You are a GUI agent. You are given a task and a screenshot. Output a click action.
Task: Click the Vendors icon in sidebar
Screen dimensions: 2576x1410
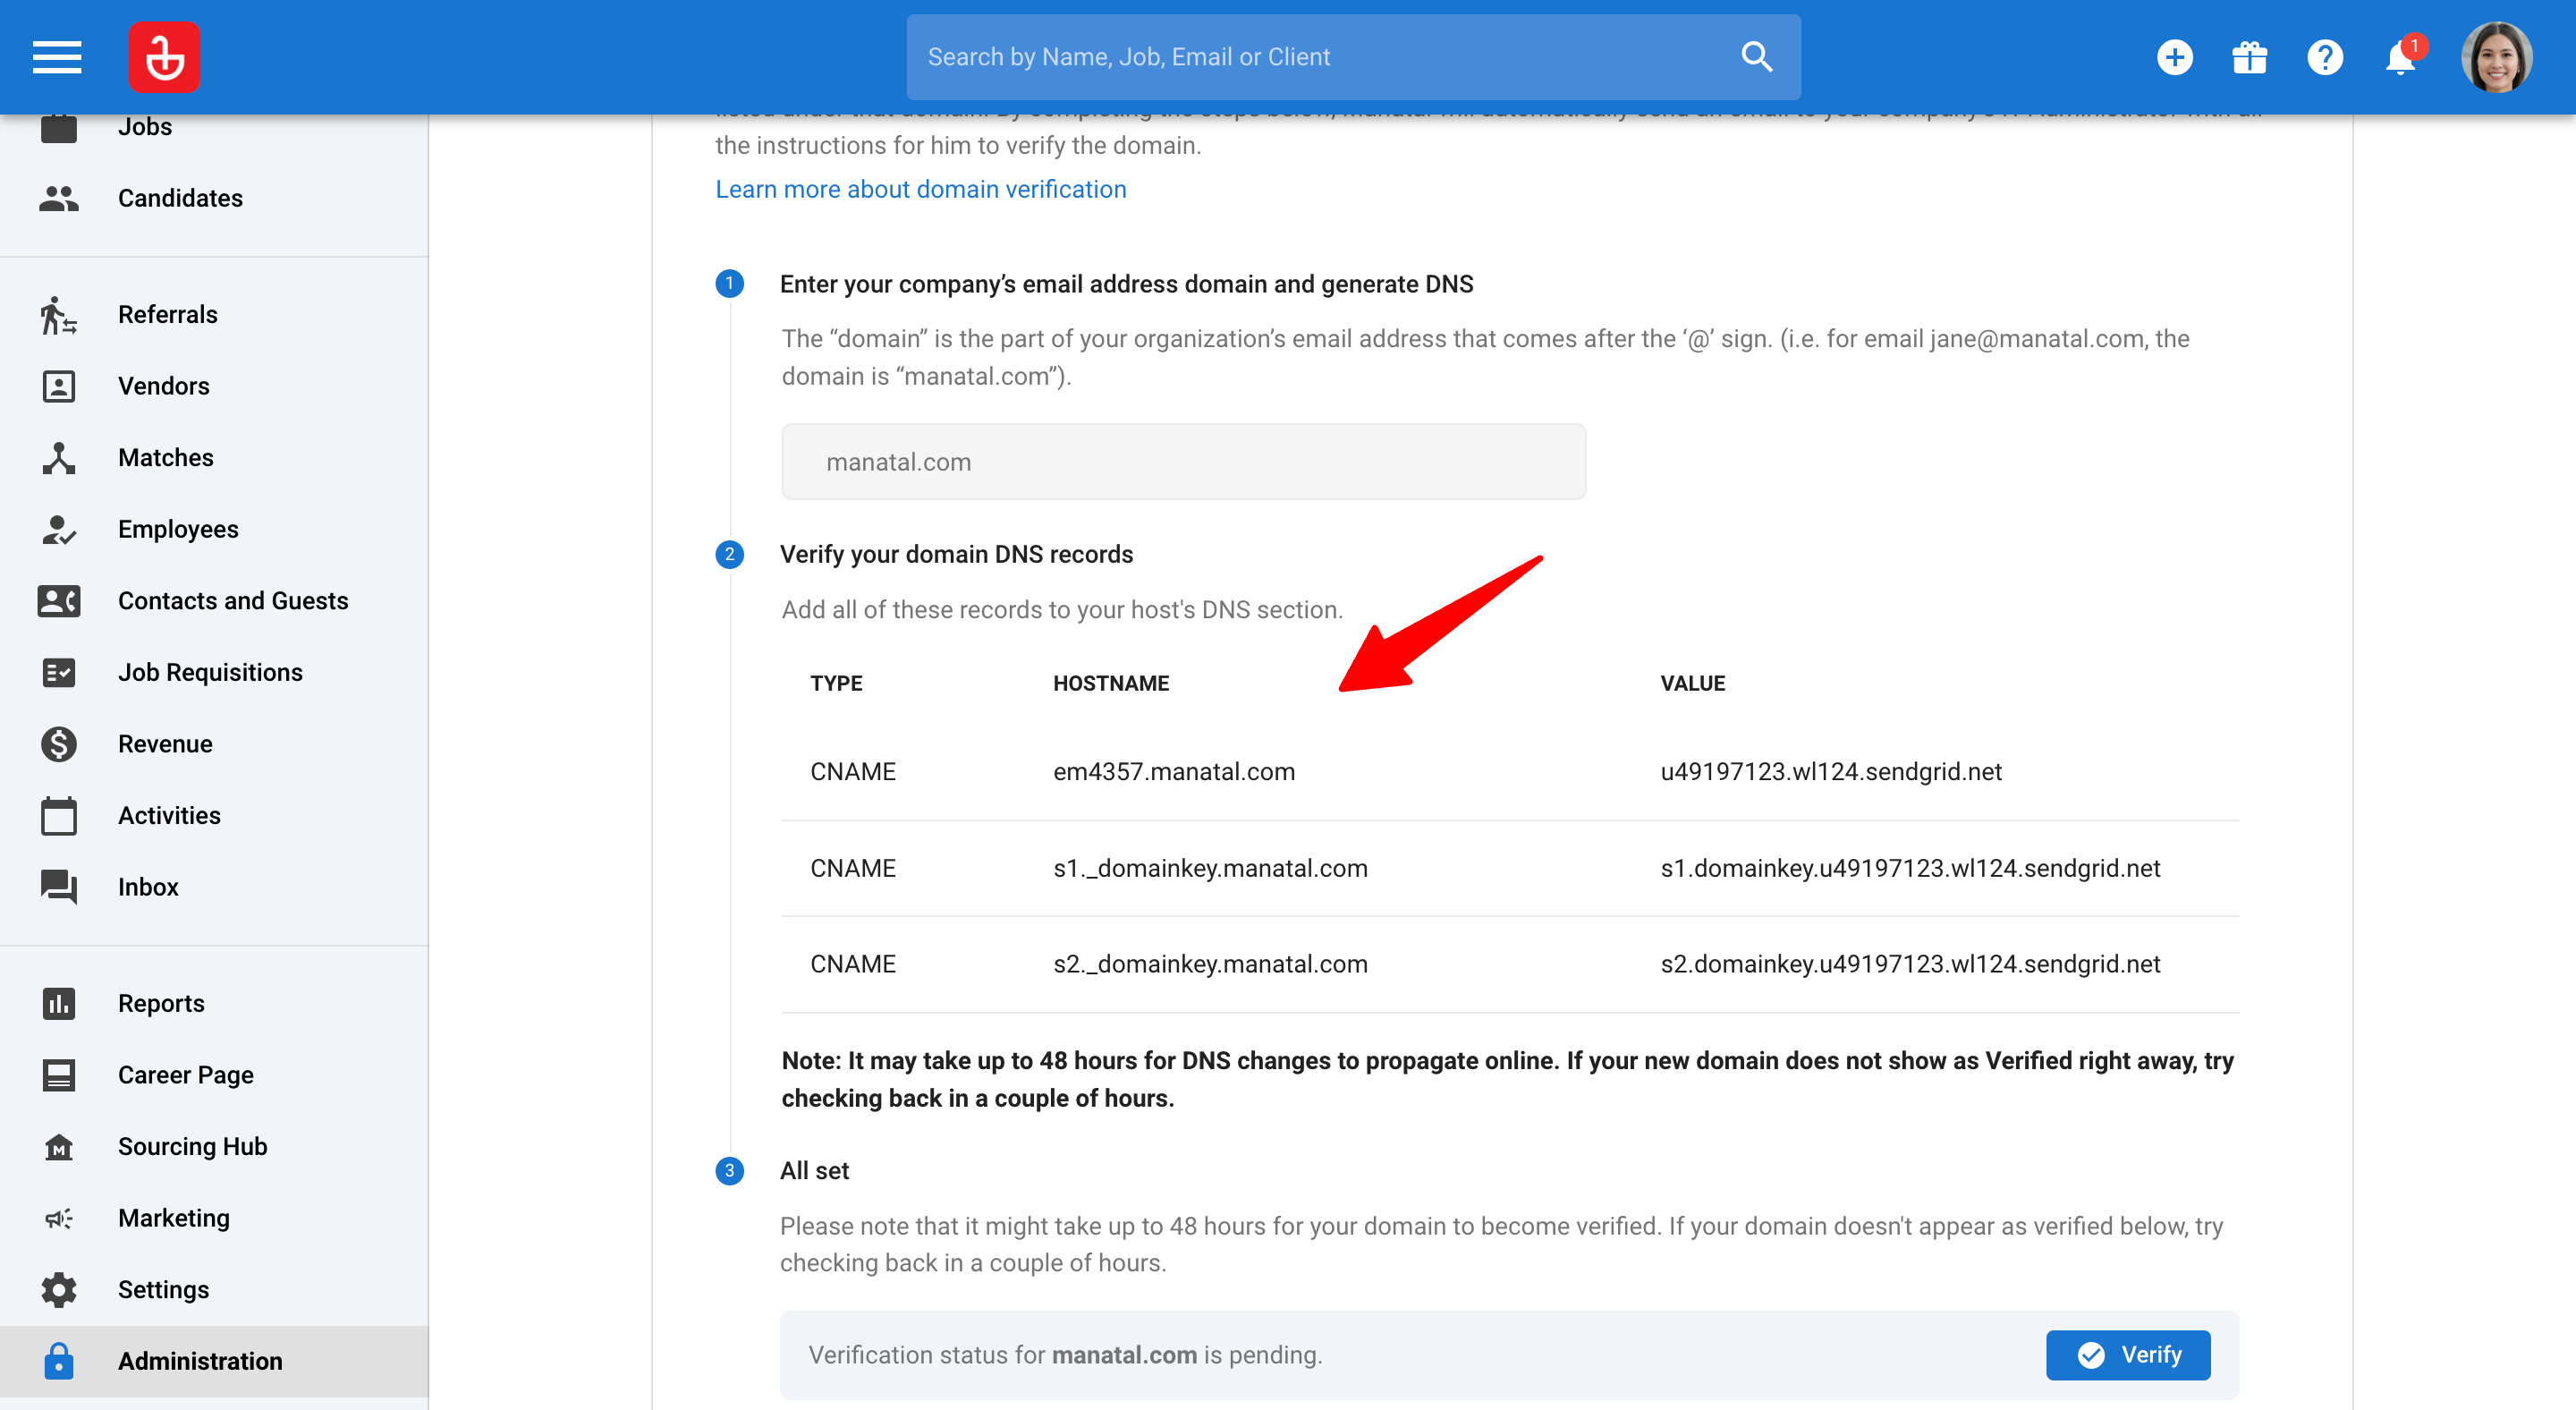(59, 386)
